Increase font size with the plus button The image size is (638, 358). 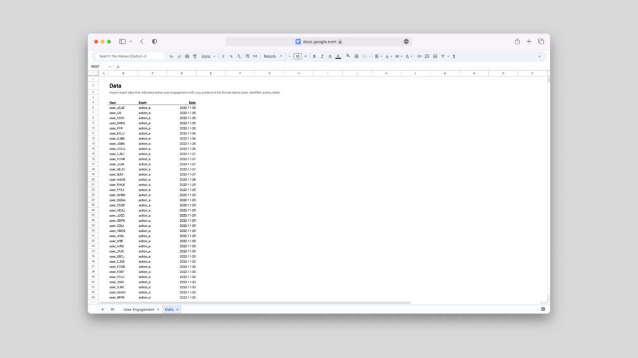tap(305, 56)
